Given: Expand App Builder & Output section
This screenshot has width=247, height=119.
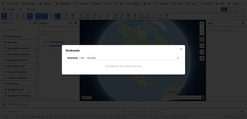Looking at the screenshot, I should click(19, 96).
